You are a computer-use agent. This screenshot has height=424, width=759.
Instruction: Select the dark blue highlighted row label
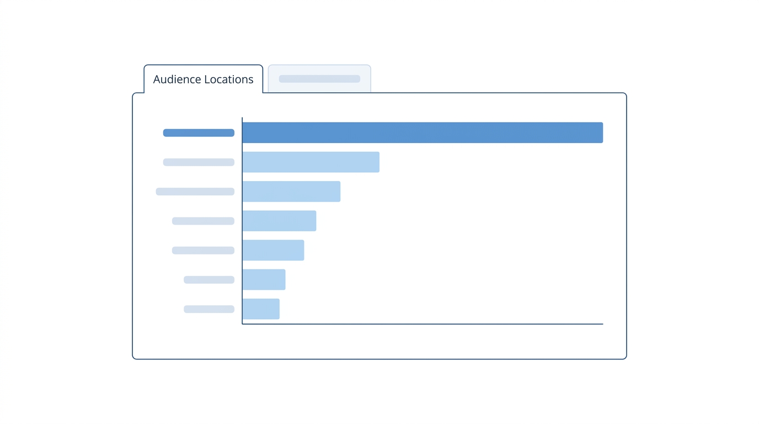[x=199, y=133]
